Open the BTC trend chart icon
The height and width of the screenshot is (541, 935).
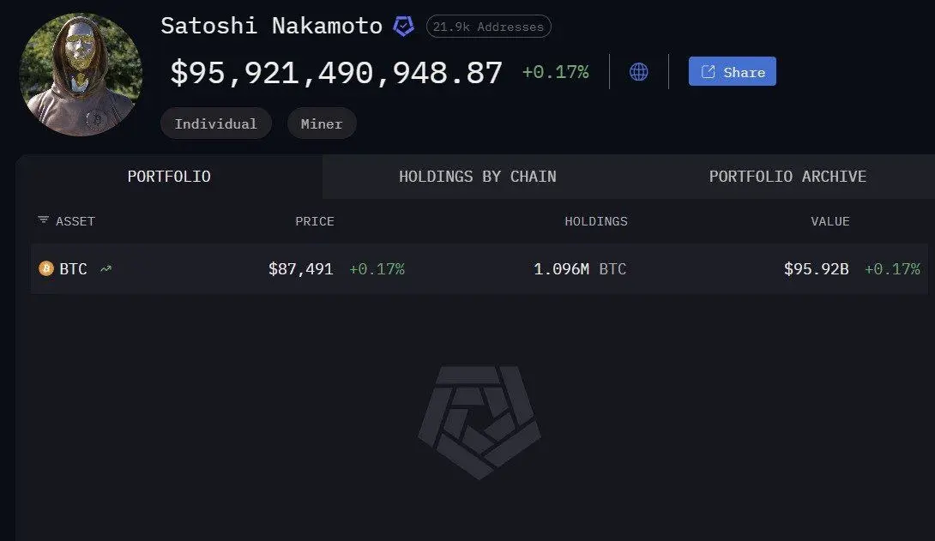point(106,269)
